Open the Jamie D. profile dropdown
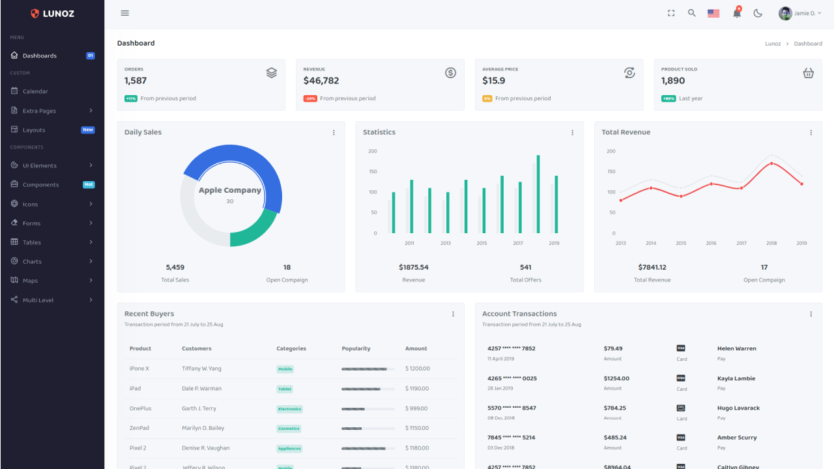Viewport: 834px width, 469px height. 800,12
